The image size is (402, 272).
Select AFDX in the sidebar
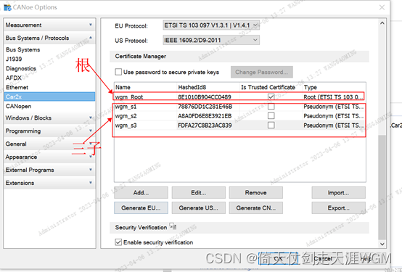coord(14,78)
